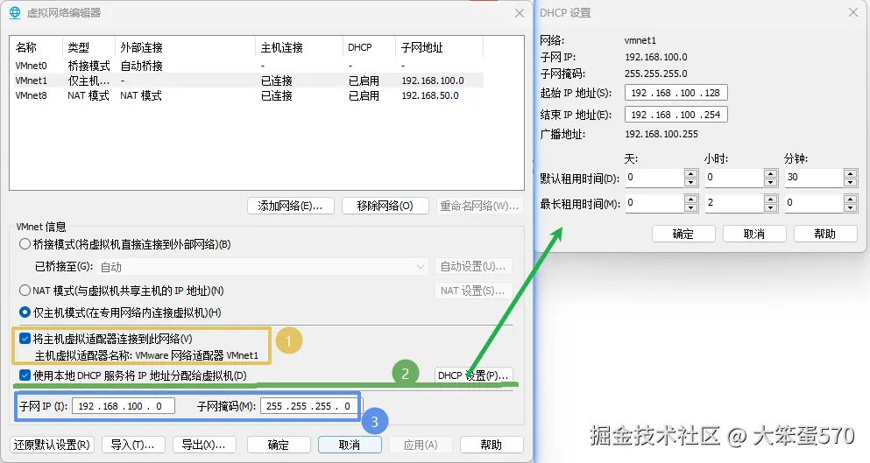This screenshot has width=870, height=463.
Task: Decrease default lease 分钟 with down arrow
Action: click(x=850, y=182)
